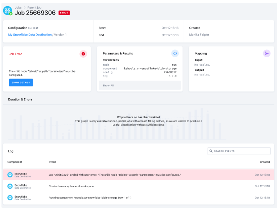Screen dimensions: 279x209
Task: Click the purple Mapping branch icon
Action: coord(267,53)
